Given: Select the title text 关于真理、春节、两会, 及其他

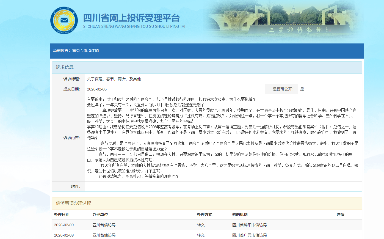Looking at the screenshot, I should click(114, 79).
